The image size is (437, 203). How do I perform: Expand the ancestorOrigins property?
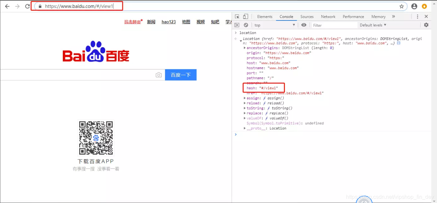pos(245,48)
